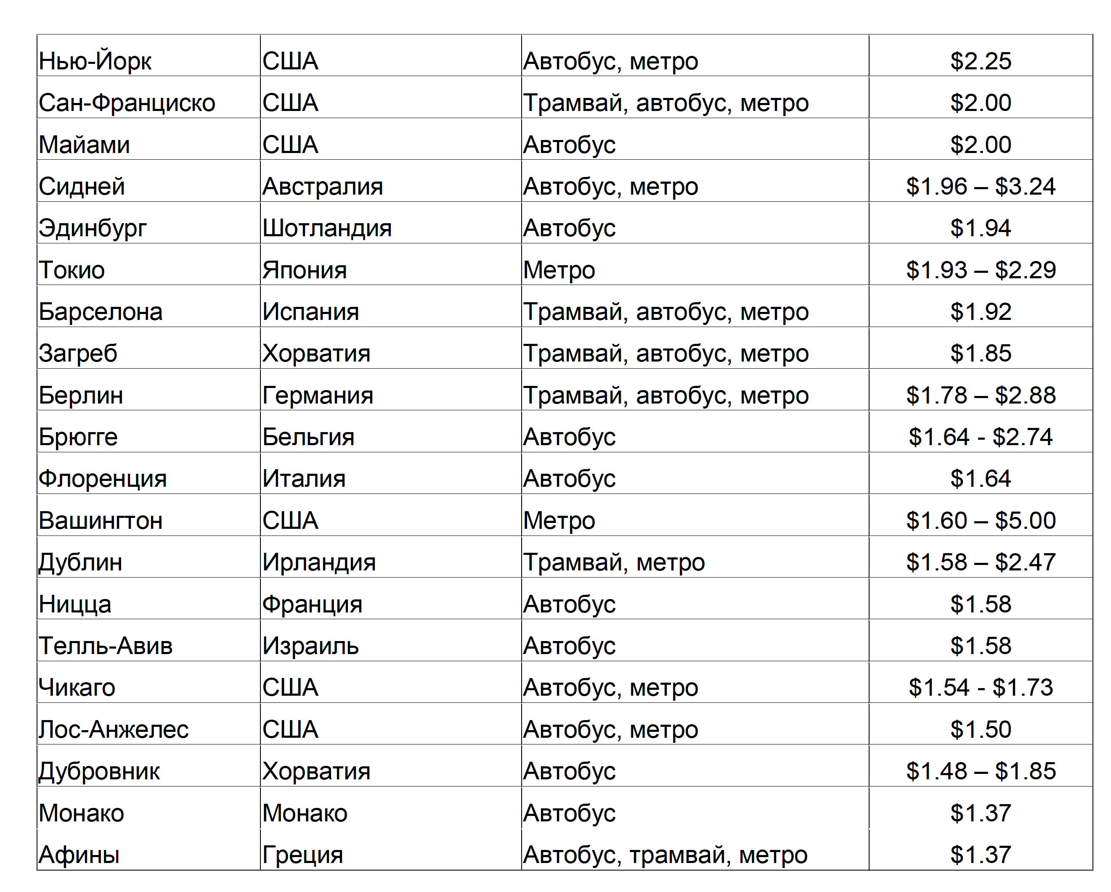Click the Лос-Анжелес city cell

pyautogui.click(x=113, y=729)
